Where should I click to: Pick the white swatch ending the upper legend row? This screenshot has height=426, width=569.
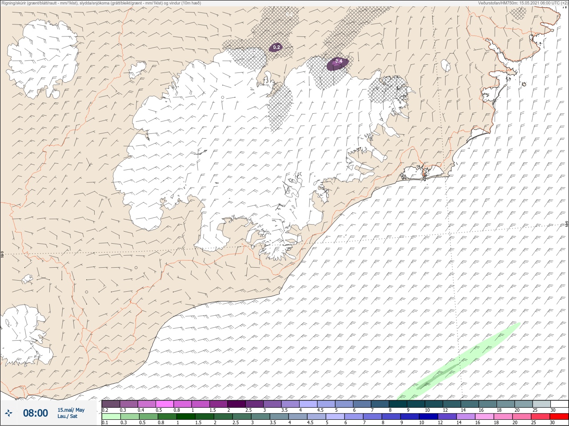[x=559, y=404]
